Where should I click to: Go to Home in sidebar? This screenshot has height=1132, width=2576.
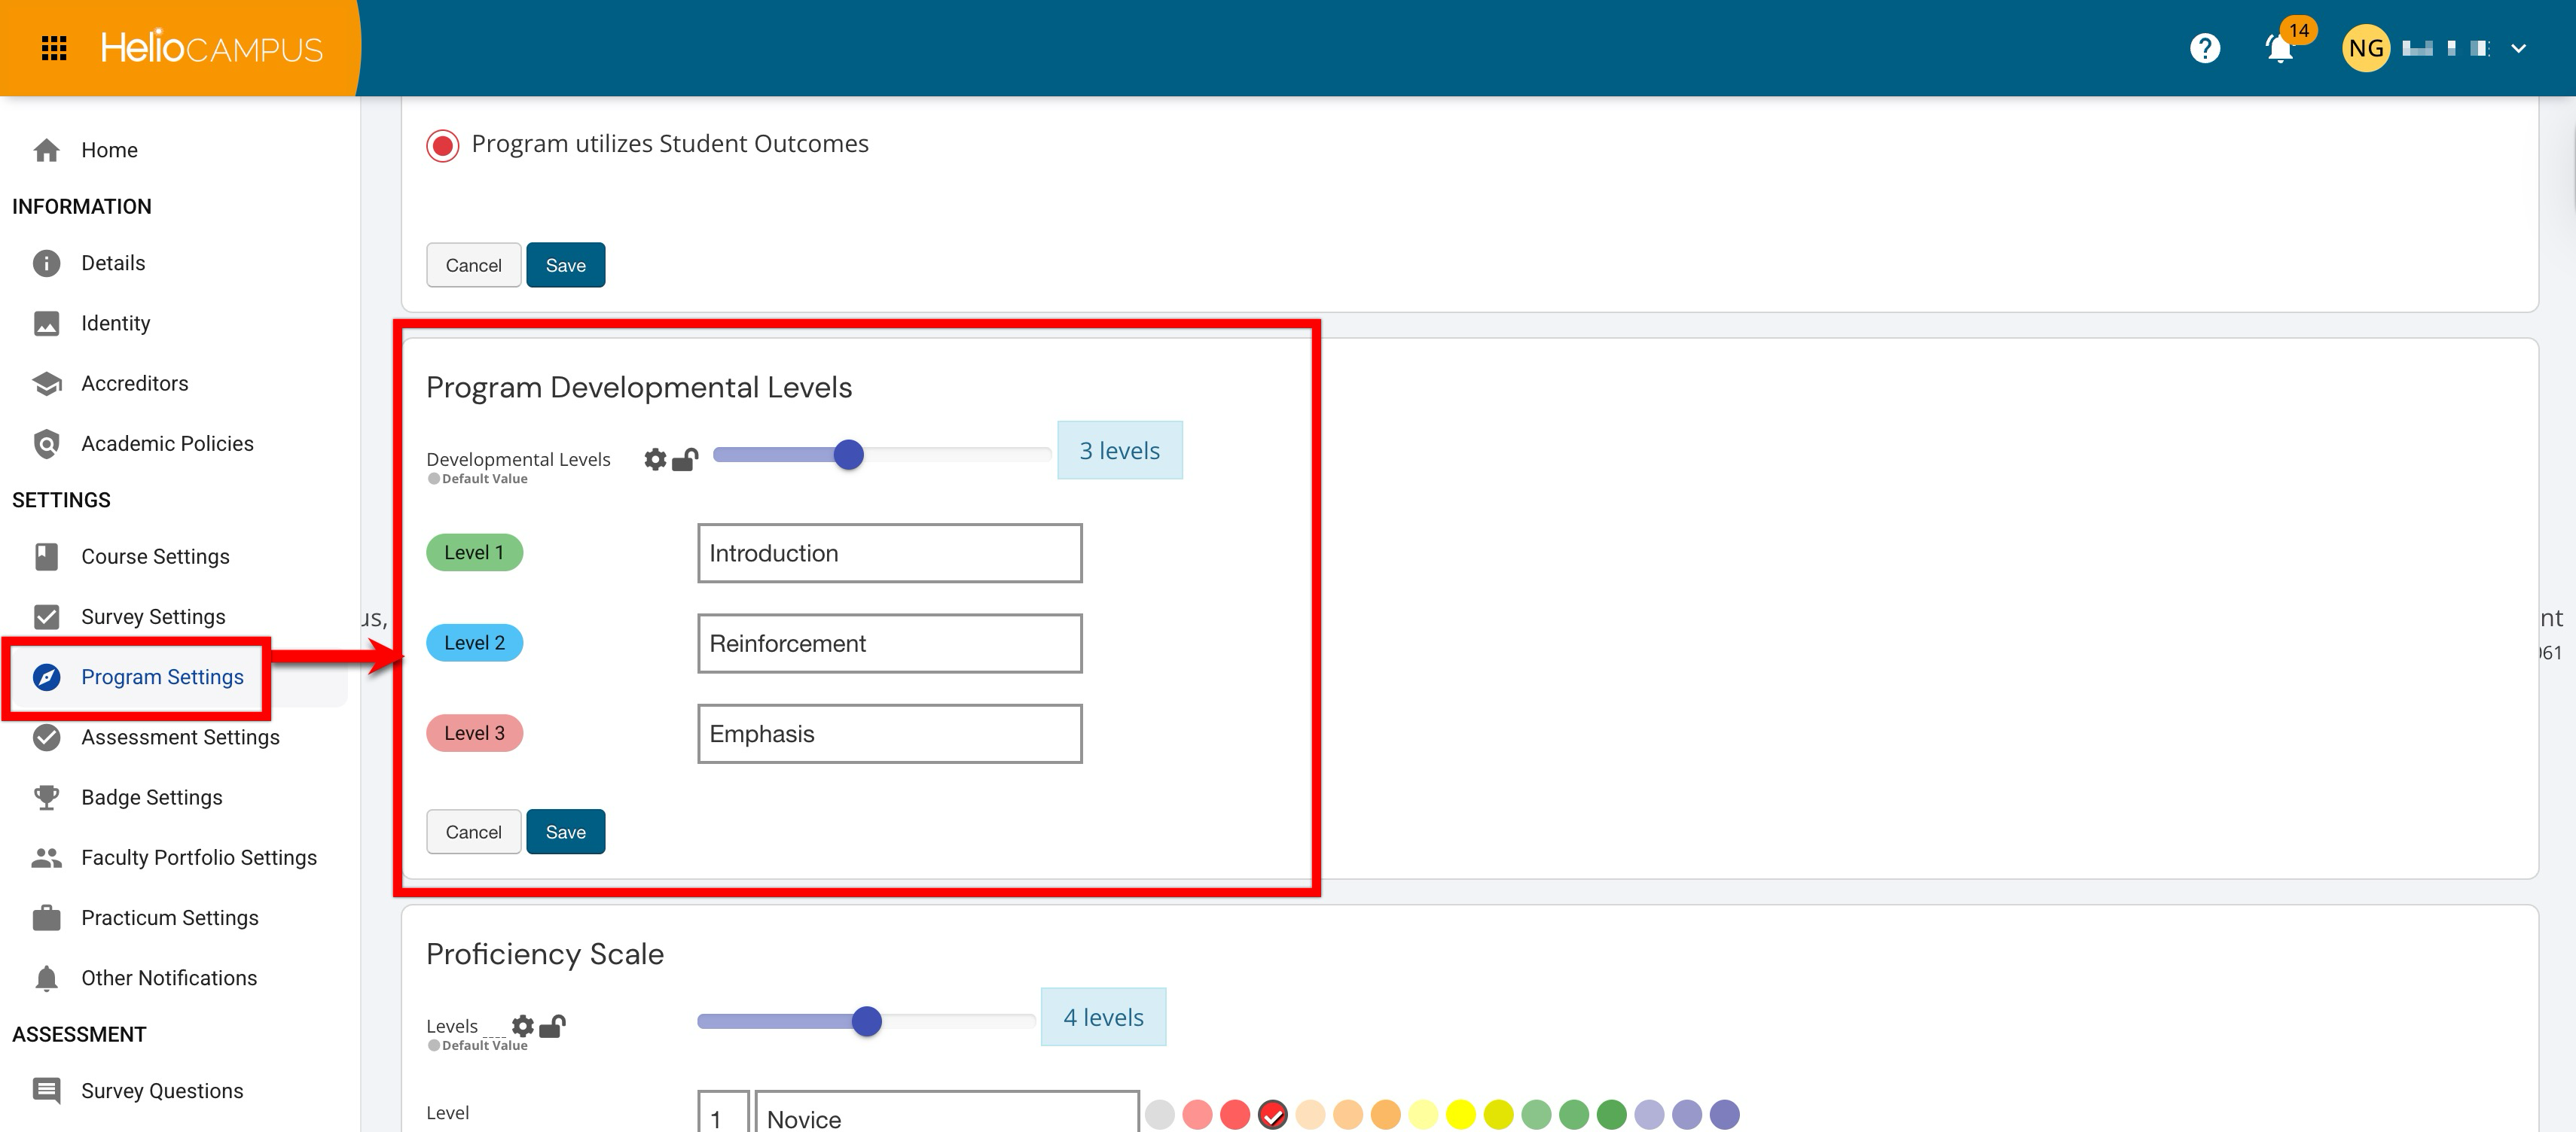tap(109, 150)
